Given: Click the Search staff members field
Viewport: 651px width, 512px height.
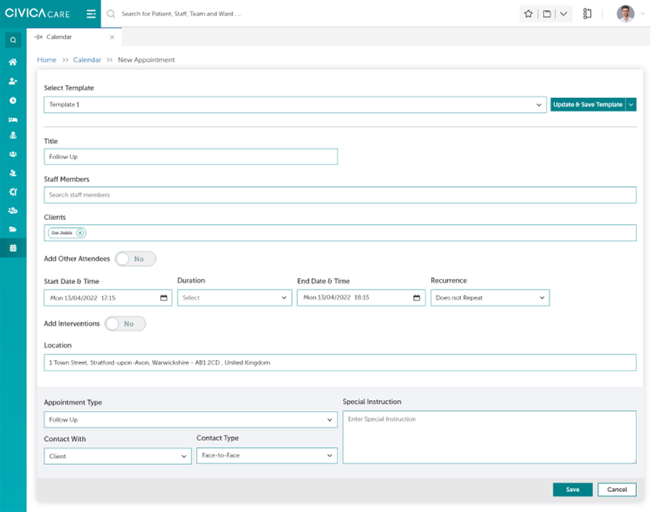Looking at the screenshot, I should point(340,195).
